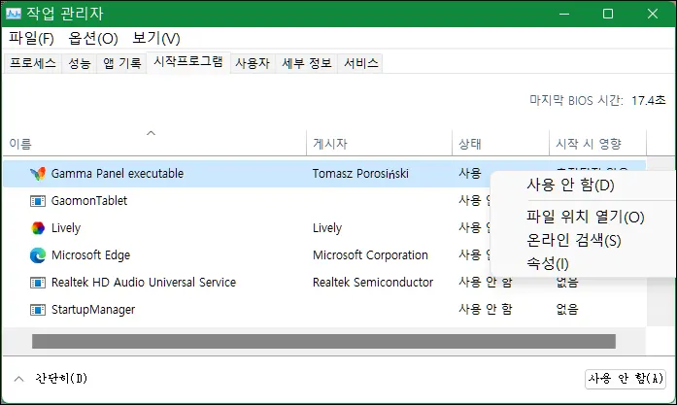The image size is (677, 405).
Task: Click the StartupManager row icon
Action: 38,310
